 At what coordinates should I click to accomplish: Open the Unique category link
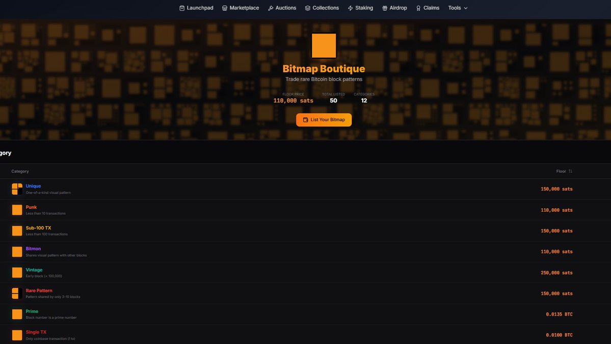coord(33,186)
